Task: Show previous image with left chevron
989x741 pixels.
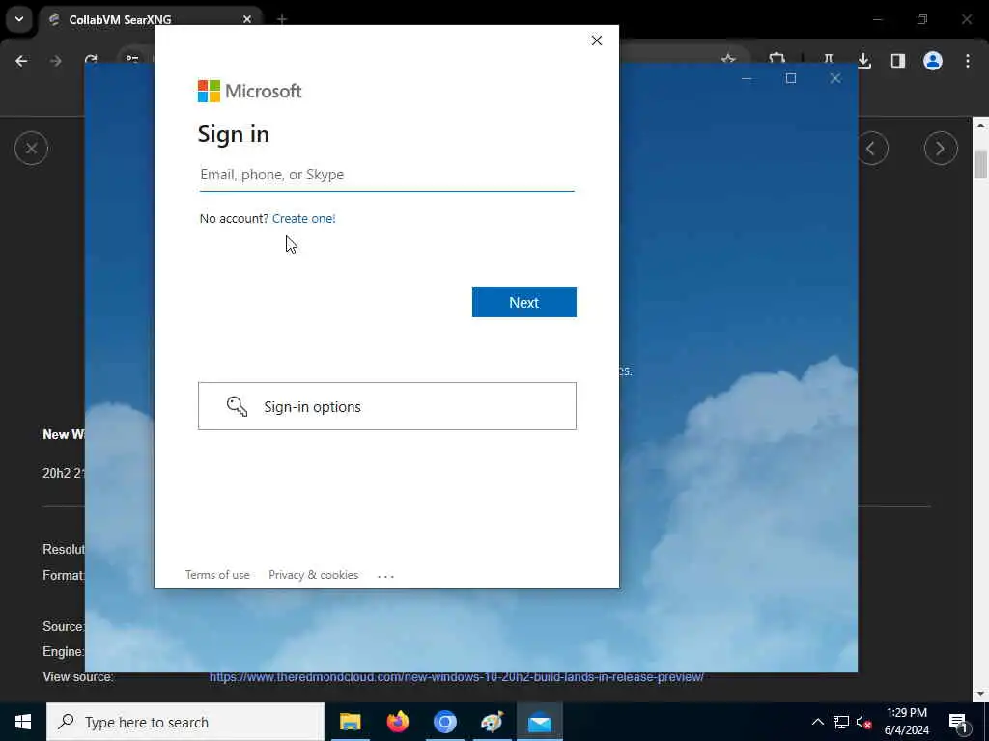Action: pos(872,148)
